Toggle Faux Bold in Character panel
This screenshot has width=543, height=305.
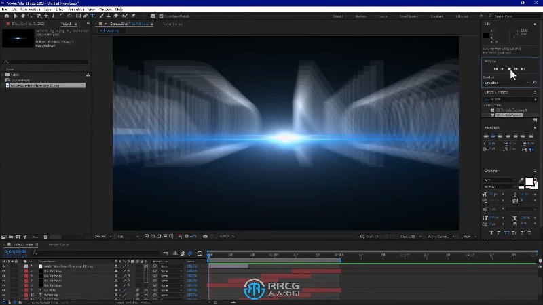[x=491, y=233]
